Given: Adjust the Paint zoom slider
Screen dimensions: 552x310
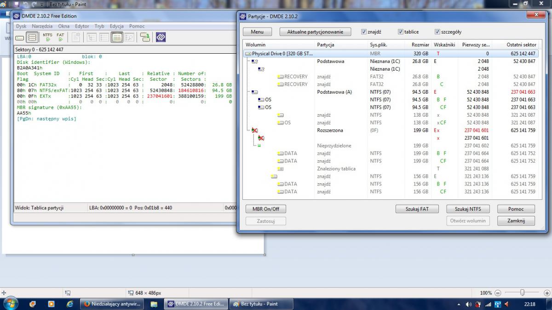Looking at the screenshot, I should coord(522,293).
